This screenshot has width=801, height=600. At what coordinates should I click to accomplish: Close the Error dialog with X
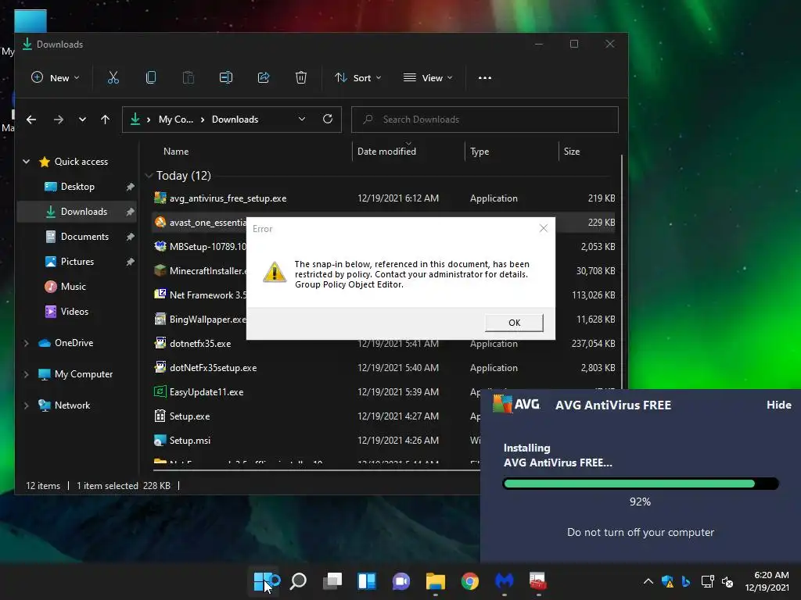(x=544, y=229)
